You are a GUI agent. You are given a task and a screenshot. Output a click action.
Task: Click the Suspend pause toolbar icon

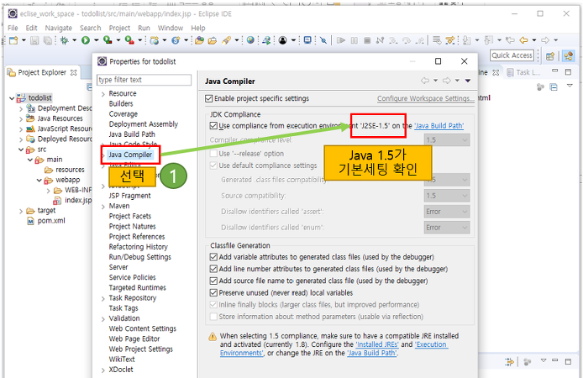(x=355, y=40)
